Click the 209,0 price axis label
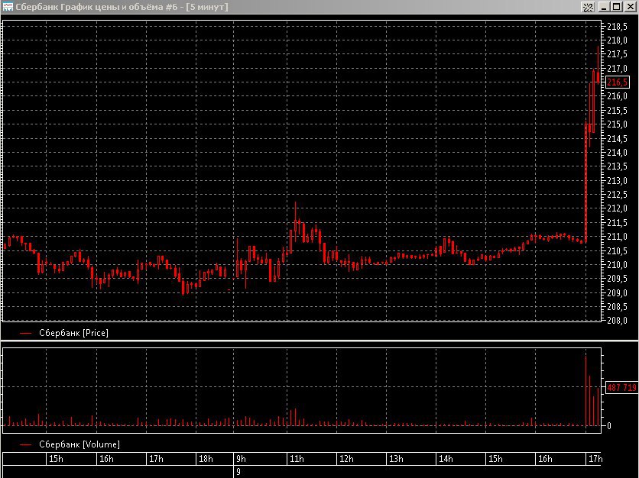 (617, 292)
